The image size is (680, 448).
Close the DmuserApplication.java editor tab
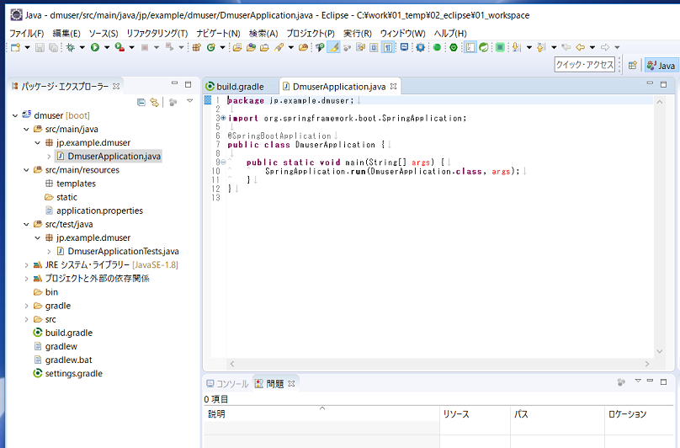click(x=393, y=86)
